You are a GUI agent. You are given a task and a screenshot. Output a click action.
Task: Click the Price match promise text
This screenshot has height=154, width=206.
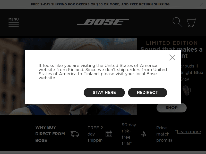[x=164, y=134]
